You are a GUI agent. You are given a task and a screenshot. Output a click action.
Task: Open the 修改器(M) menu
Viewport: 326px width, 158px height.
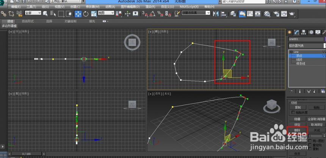pyautogui.click(x=93, y=7)
